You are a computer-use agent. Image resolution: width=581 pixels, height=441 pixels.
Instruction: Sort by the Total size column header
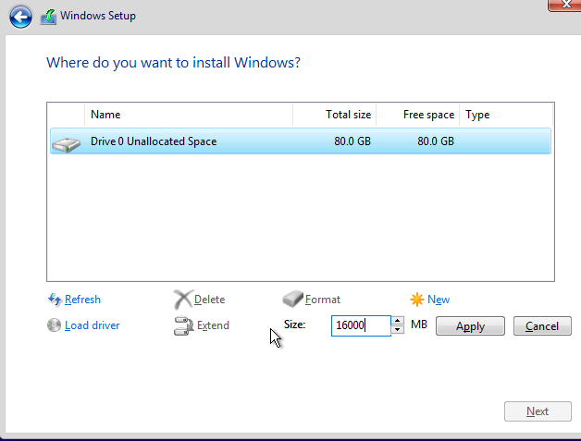tap(335, 115)
